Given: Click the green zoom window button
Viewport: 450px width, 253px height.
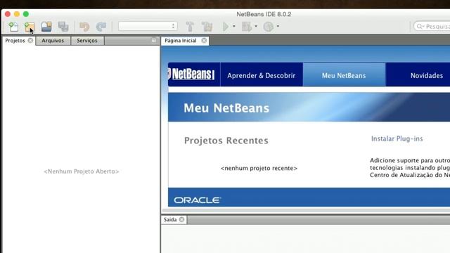Looking at the screenshot, I should click(x=26, y=14).
